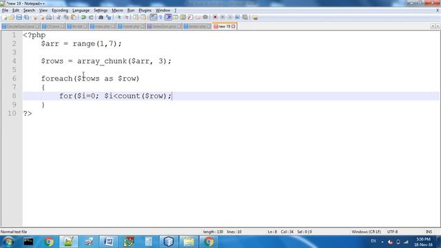Switch to the index.php tab
Screen dimensions: 441x248
(102, 26)
